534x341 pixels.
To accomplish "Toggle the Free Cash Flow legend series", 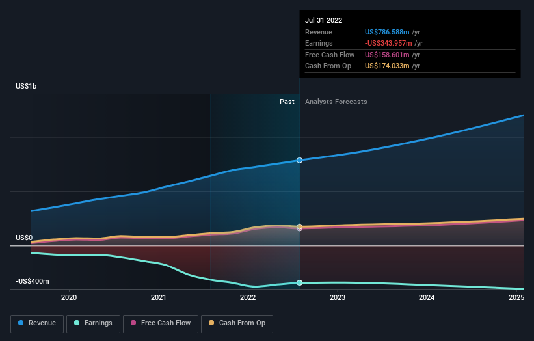I will pos(161,323).
